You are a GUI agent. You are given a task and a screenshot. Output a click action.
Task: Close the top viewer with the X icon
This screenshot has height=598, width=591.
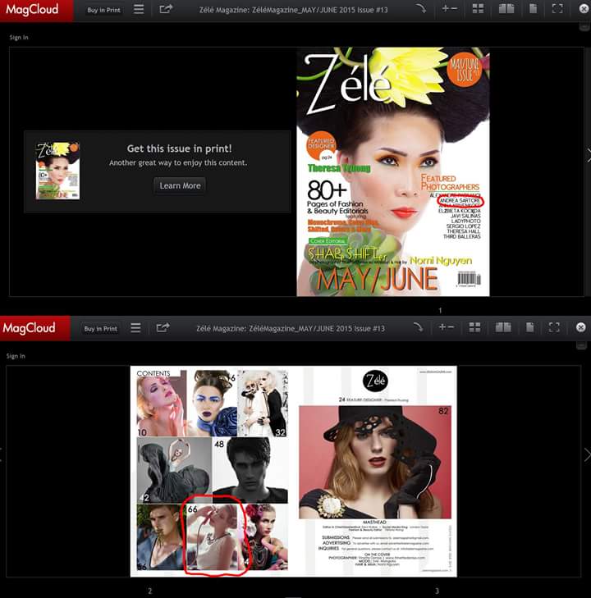tap(584, 9)
